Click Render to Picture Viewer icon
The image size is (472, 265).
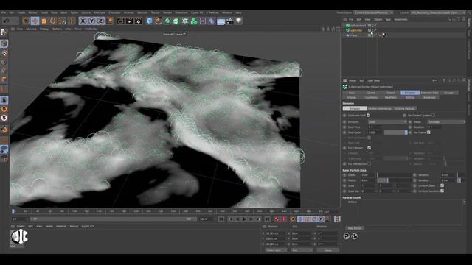click(130, 21)
